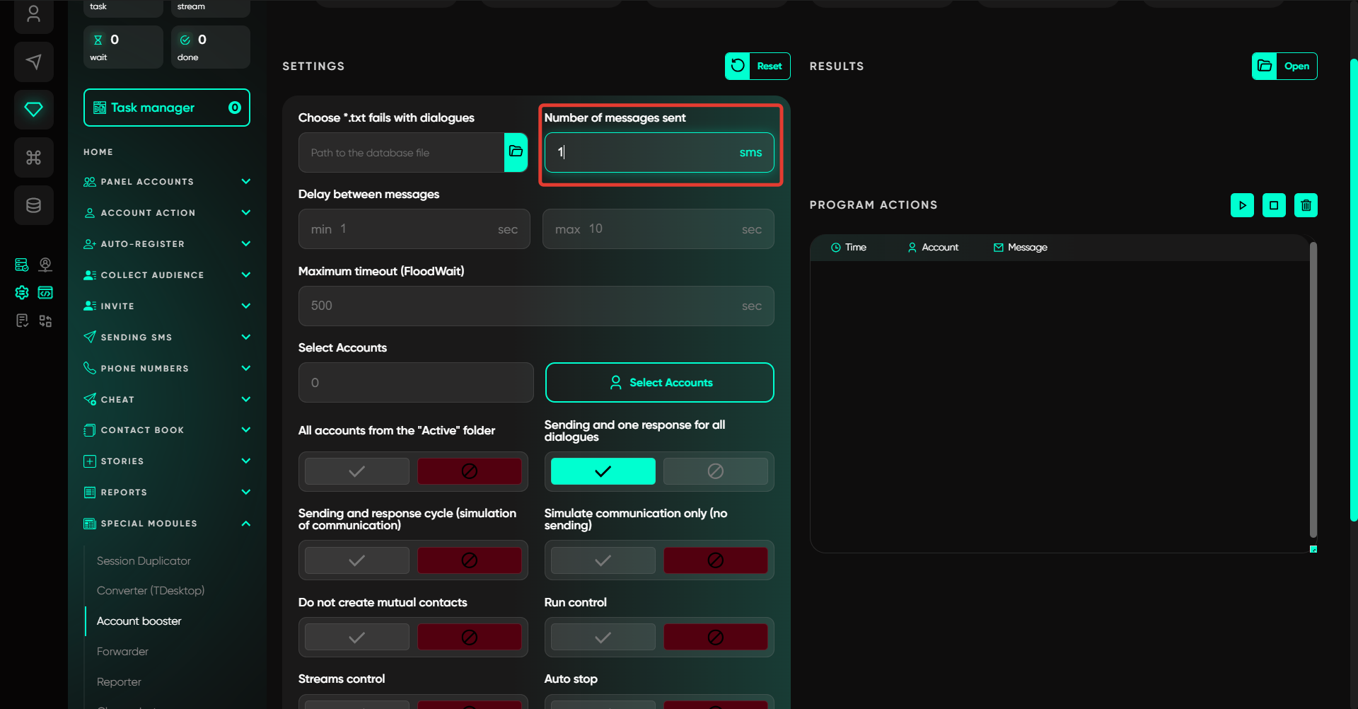Click the user profile icon in sidebar
Viewport: 1358px width, 709px height.
click(33, 14)
